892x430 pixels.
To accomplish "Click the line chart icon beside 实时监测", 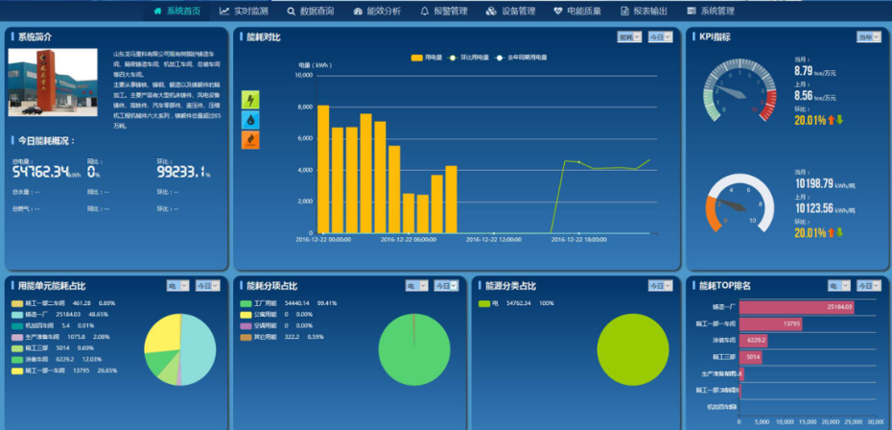I will click(224, 12).
